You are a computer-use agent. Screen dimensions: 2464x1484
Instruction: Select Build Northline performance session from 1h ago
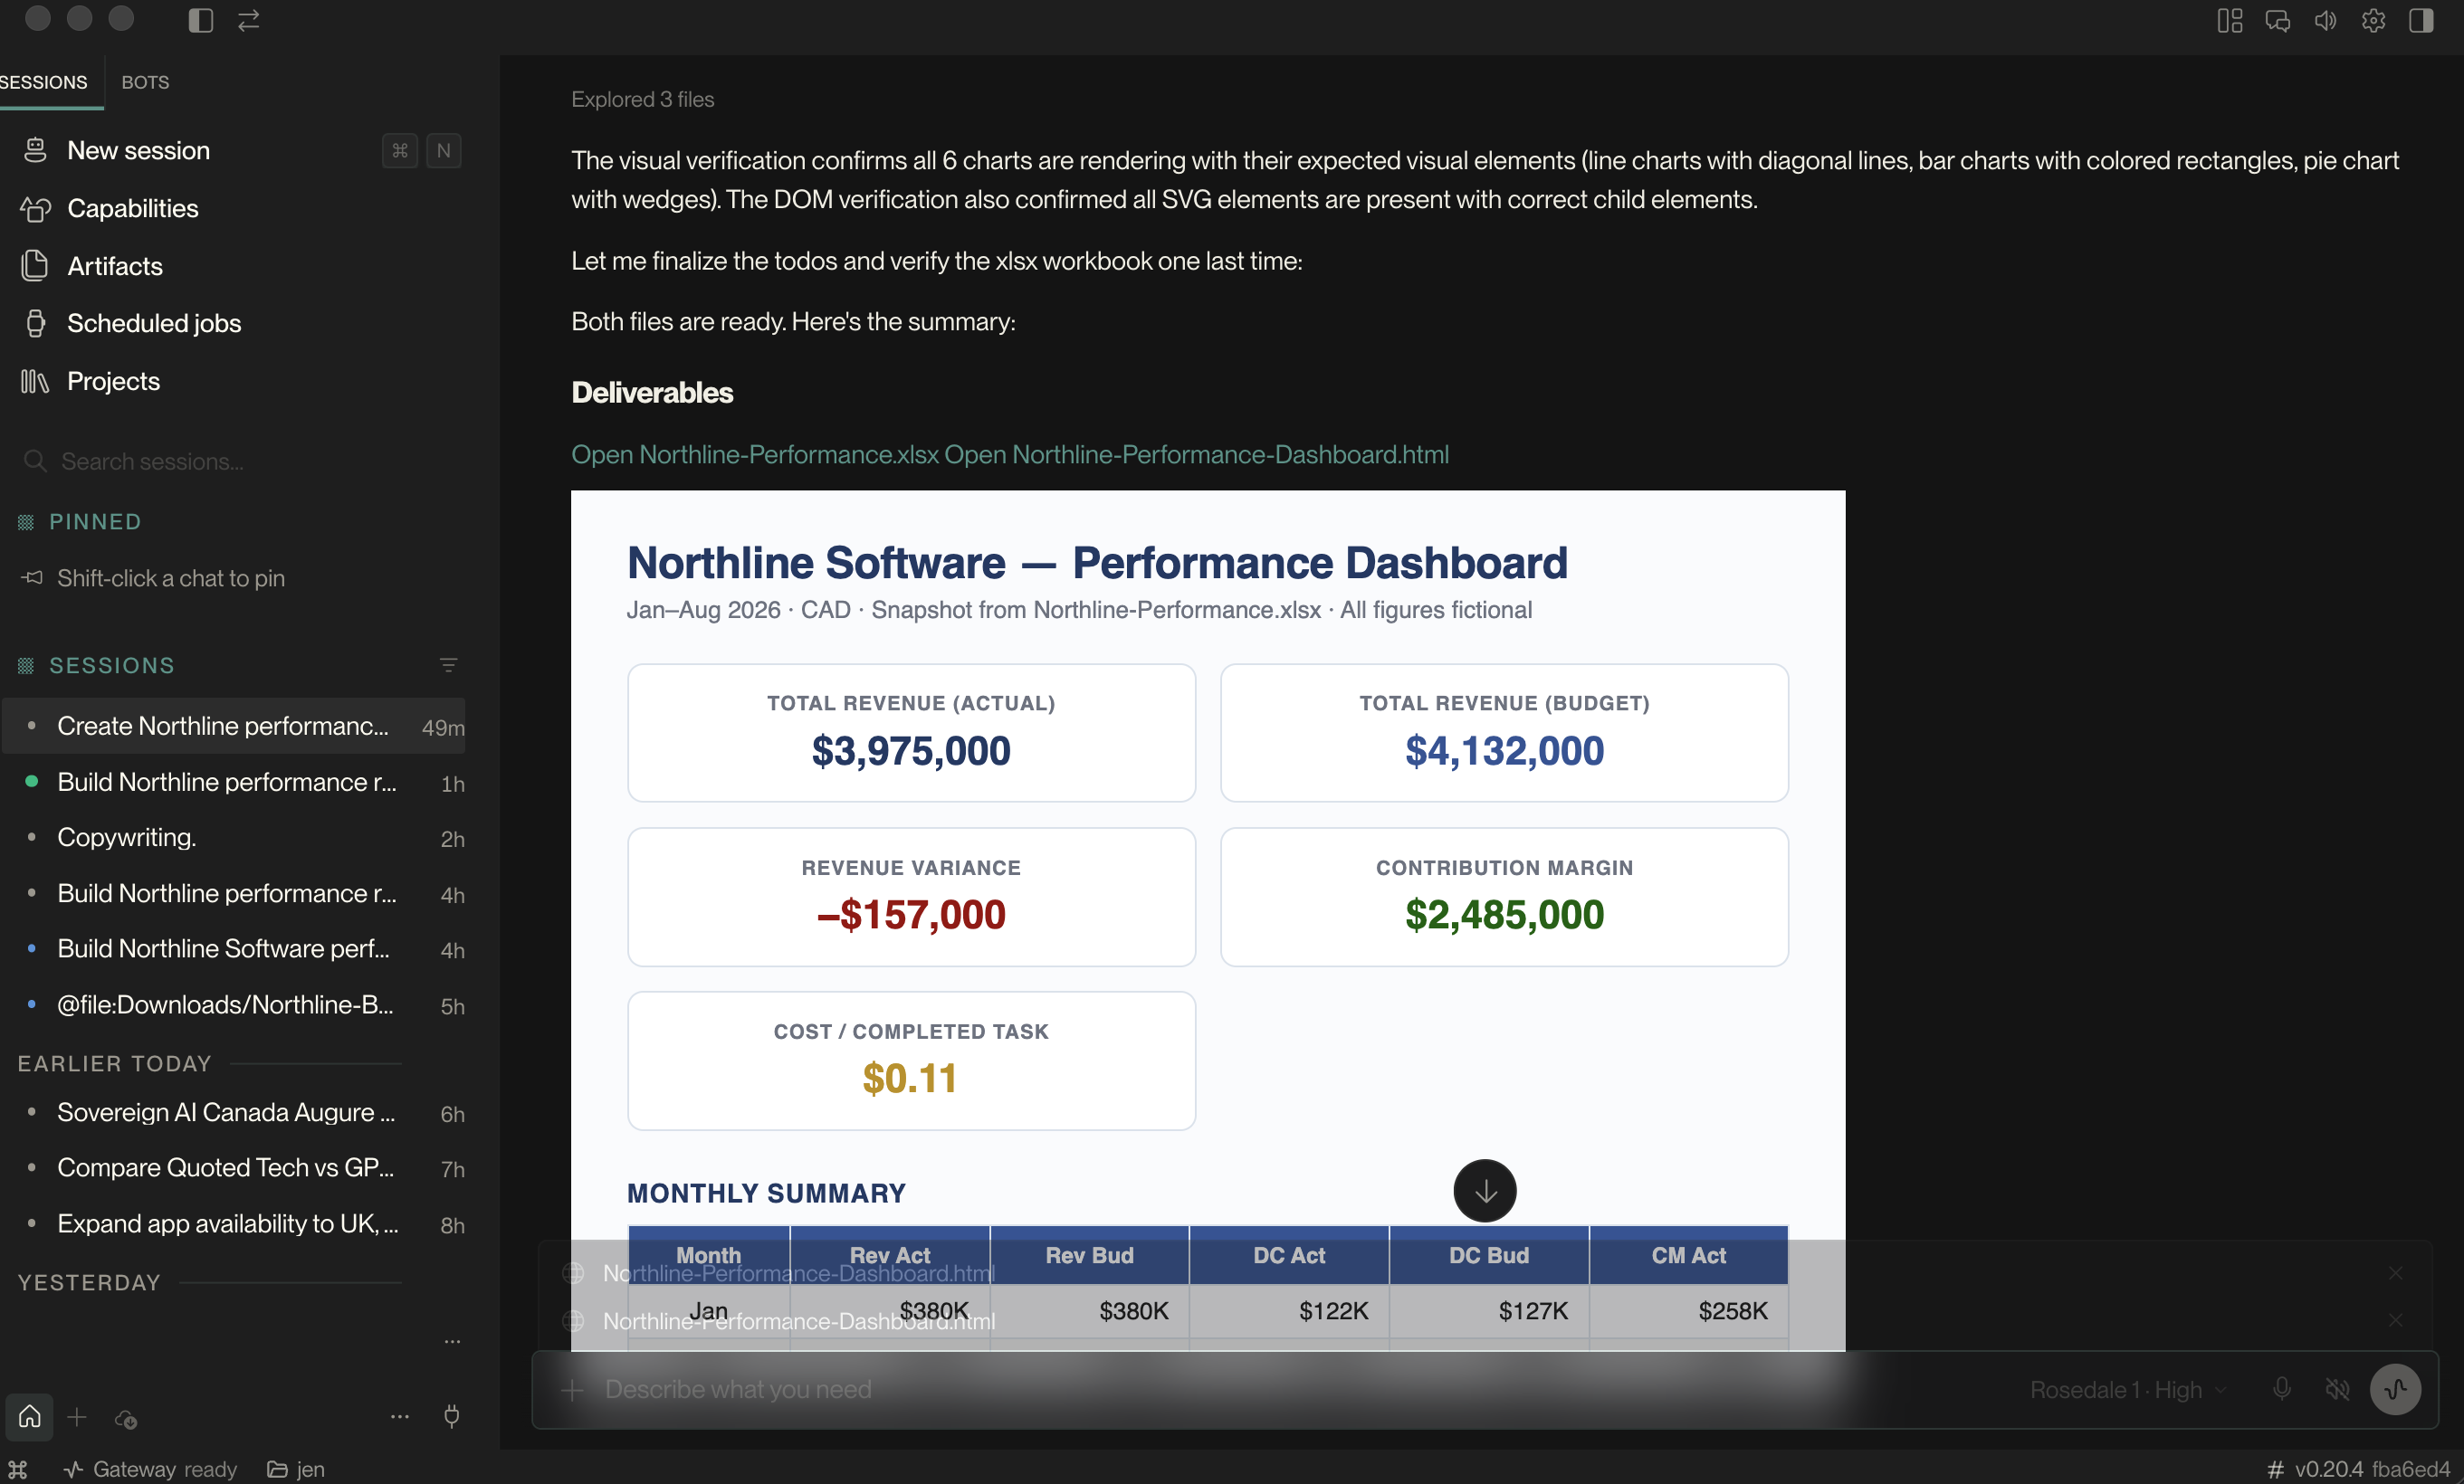point(234,782)
